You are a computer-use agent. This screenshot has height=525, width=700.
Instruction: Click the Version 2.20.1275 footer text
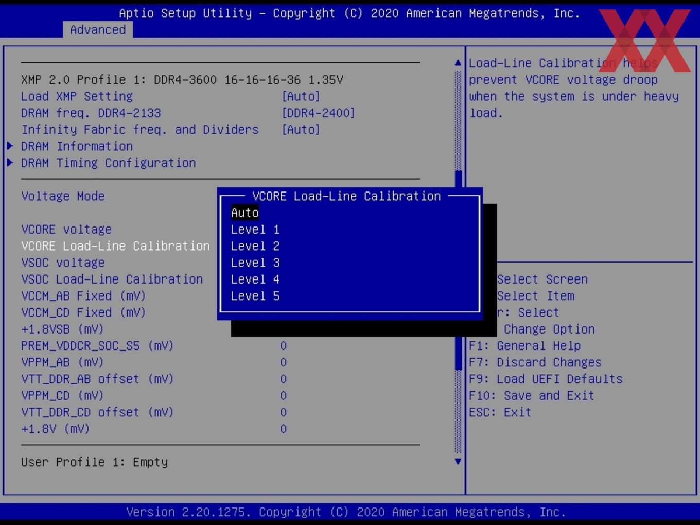(x=346, y=512)
